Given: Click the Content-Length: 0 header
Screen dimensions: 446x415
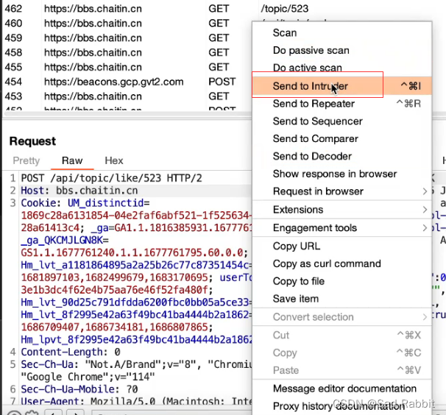Looking at the screenshot, I should [71, 352].
